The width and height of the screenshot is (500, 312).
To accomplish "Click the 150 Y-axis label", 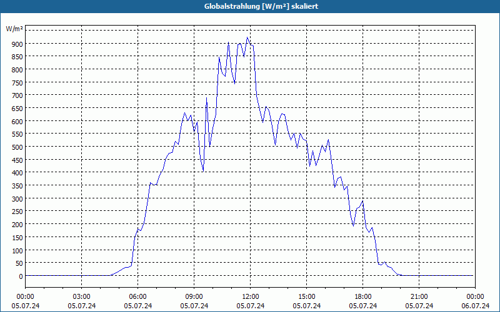I will [18, 238].
